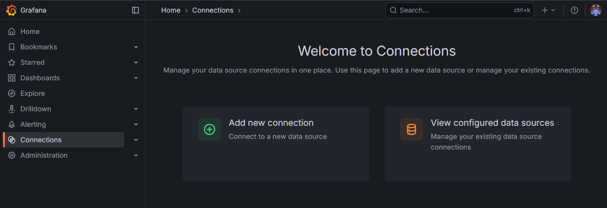The image size is (607, 208).
Task: Select Connections in the sidebar
Action: pyautogui.click(x=64, y=140)
